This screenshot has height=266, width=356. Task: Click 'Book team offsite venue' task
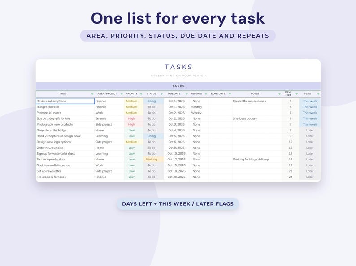click(x=65, y=165)
